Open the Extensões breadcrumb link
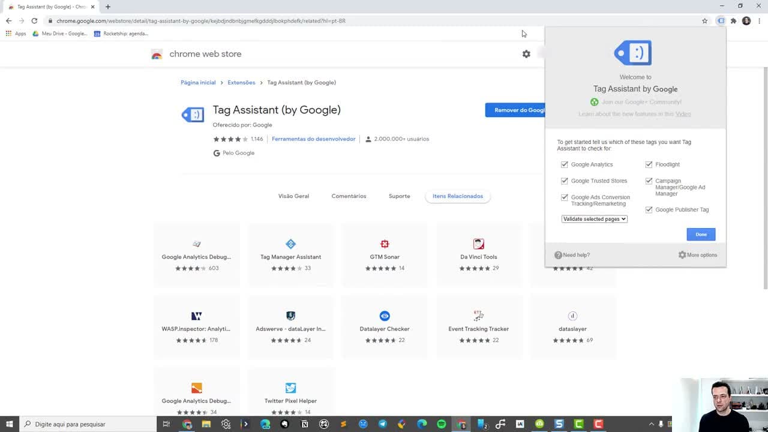 [241, 82]
